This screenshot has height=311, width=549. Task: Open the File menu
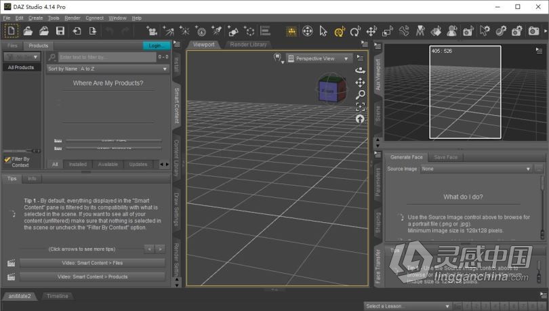7,18
